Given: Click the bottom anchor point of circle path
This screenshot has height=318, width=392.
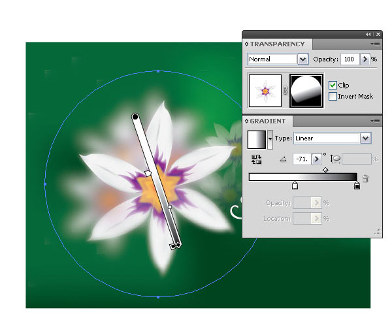Looking at the screenshot, I should click(x=158, y=297).
